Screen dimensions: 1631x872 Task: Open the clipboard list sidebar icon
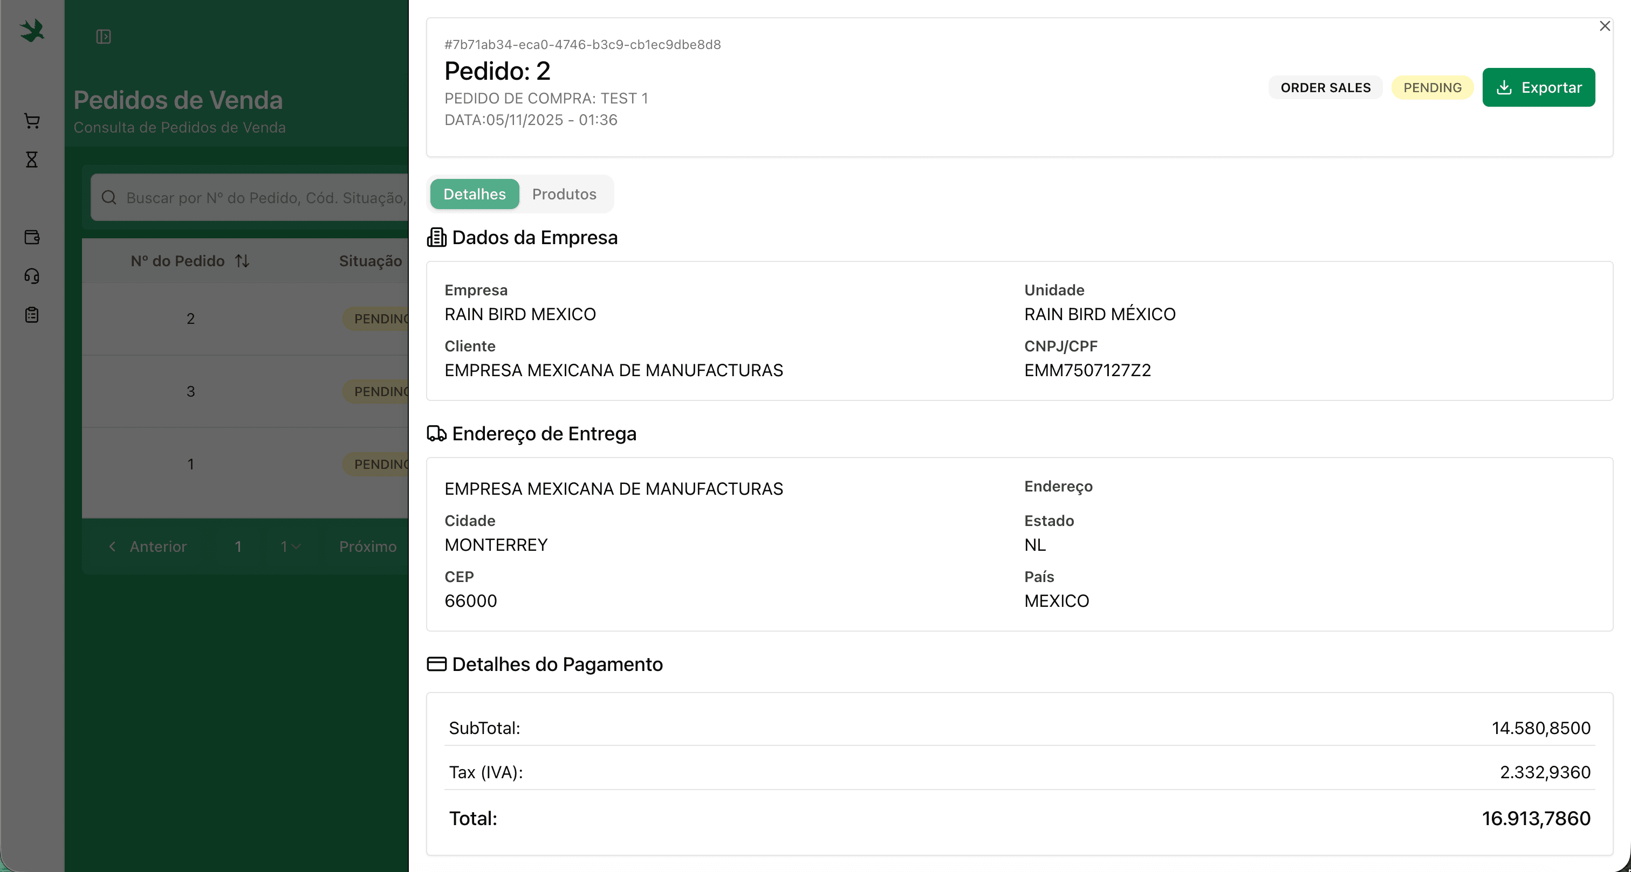(x=32, y=315)
